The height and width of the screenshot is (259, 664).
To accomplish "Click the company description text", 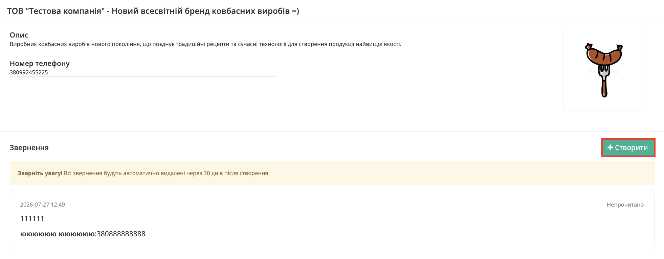I will click(x=205, y=44).
